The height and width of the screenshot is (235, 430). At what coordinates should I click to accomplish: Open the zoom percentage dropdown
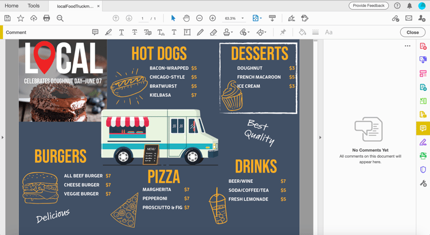pyautogui.click(x=243, y=18)
